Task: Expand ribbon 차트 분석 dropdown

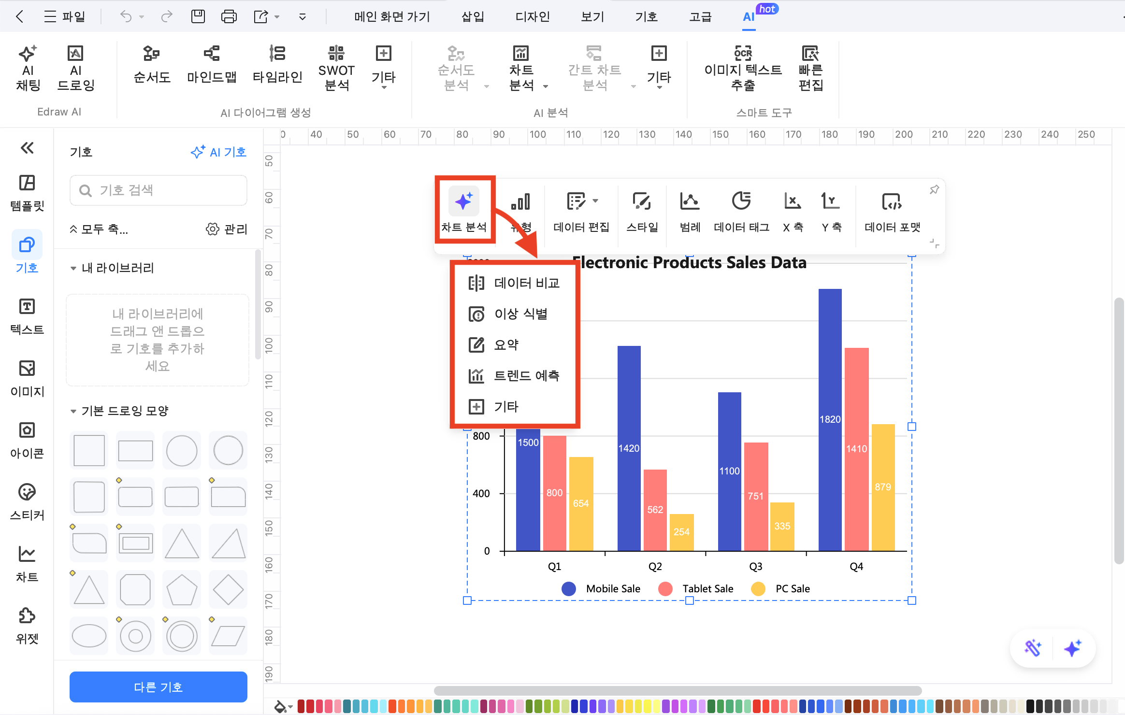Action: (x=546, y=86)
